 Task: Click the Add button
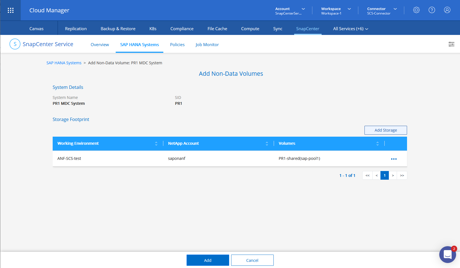point(208,260)
